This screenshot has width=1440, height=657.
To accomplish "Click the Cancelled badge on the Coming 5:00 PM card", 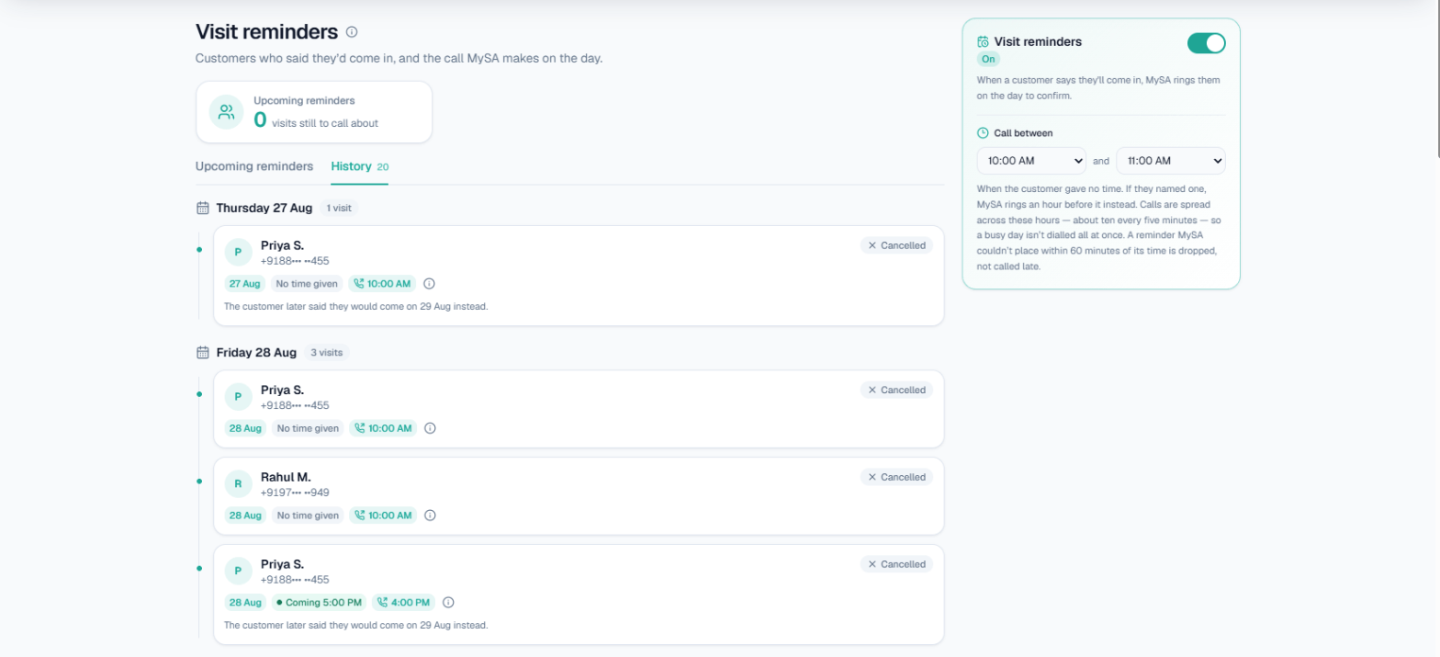I will coord(896,564).
